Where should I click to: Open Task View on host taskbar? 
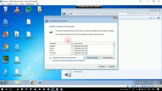tap(11, 89)
